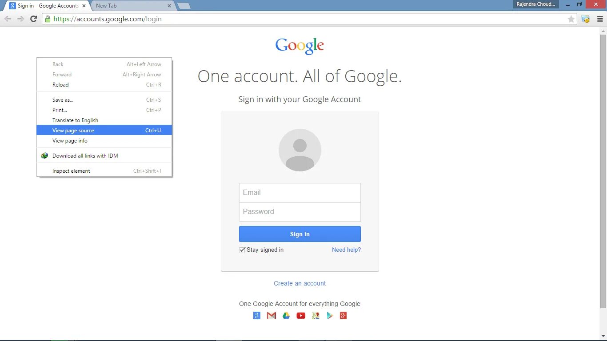This screenshot has height=341, width=607.
Task: Switch to Sign in - Google Accounts tab
Action: point(48,6)
